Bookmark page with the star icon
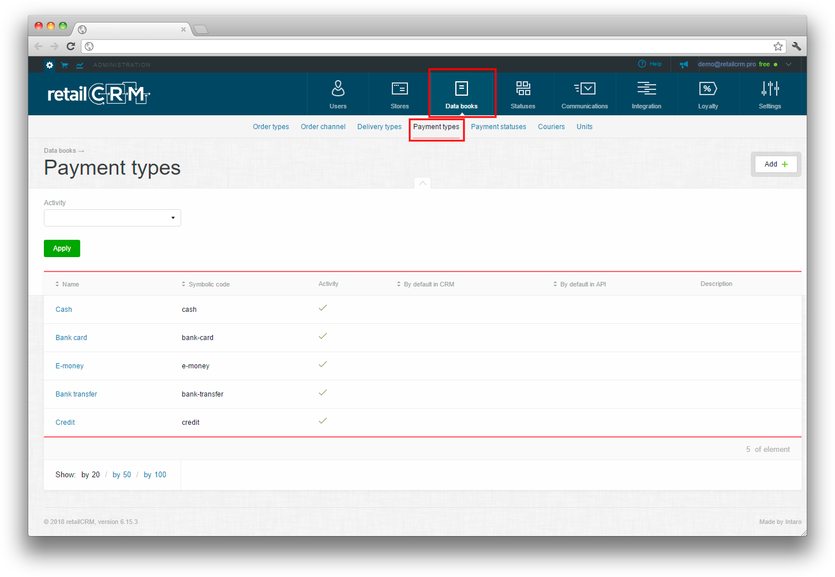 (778, 46)
